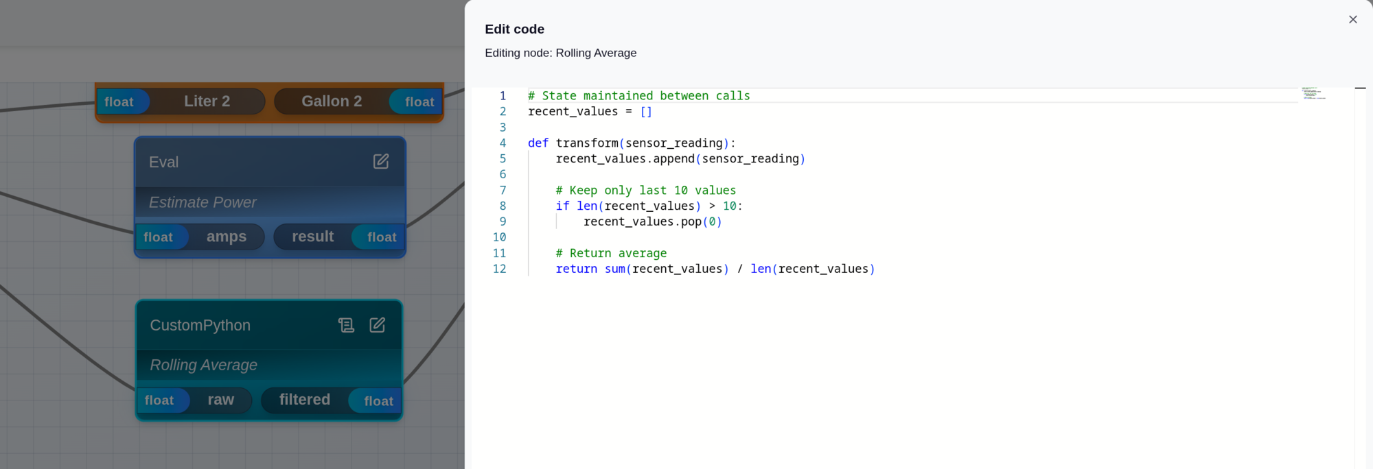Click the raw input port
Screen dimensions: 1373x469
221,400
